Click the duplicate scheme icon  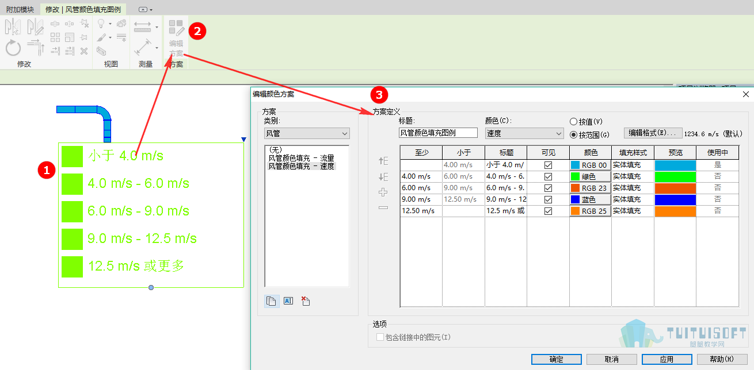pos(271,301)
